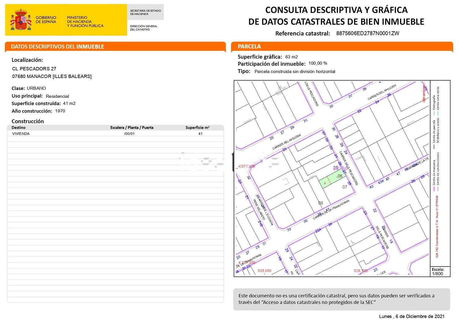Screen dimensions: 459x324
Task: Click the Spanish coat of arms emblem
Action: pyautogui.click(x=21, y=20)
